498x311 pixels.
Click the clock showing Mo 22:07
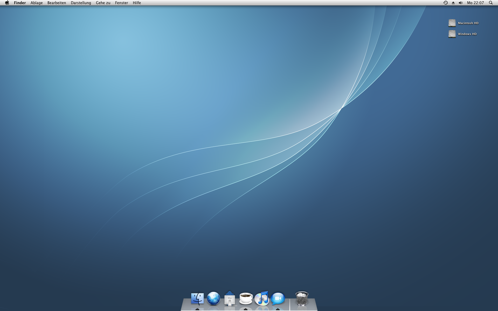point(475,3)
